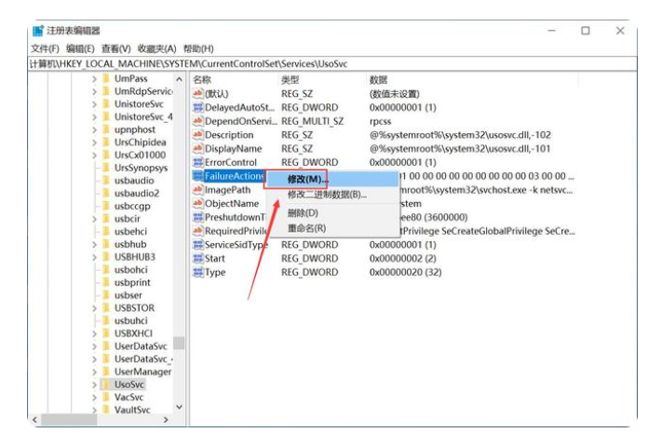Choose 删除(D) from the context menu
The image size is (648, 433).
(x=303, y=213)
